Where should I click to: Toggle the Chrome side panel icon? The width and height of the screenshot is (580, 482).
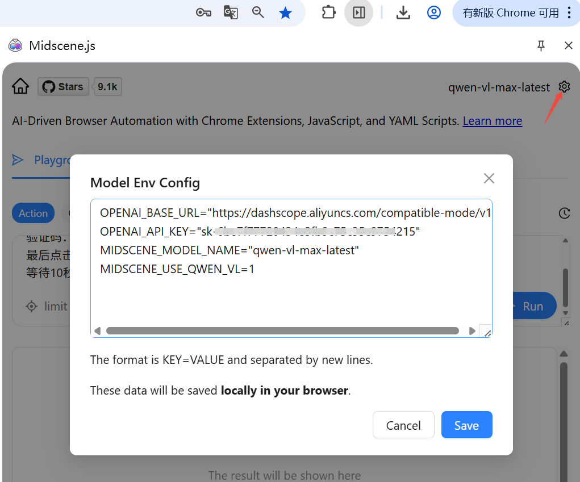[358, 13]
